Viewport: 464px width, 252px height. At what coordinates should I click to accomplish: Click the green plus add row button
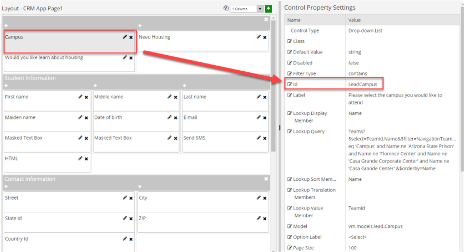268,9
